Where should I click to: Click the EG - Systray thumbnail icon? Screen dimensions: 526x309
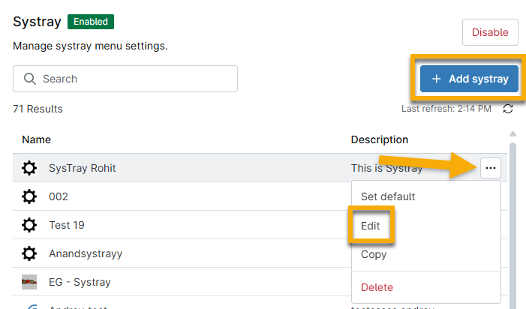click(29, 282)
